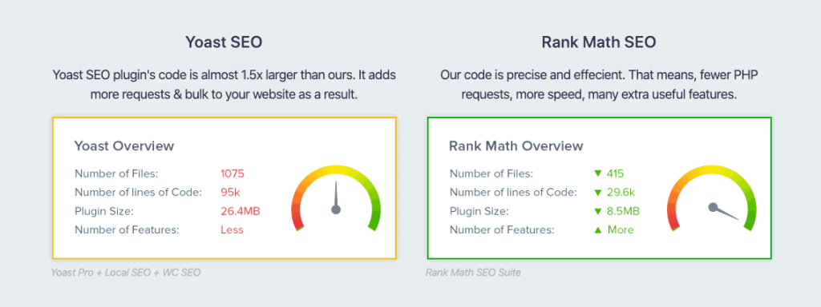Click the green 29.6k lines value

tap(621, 193)
